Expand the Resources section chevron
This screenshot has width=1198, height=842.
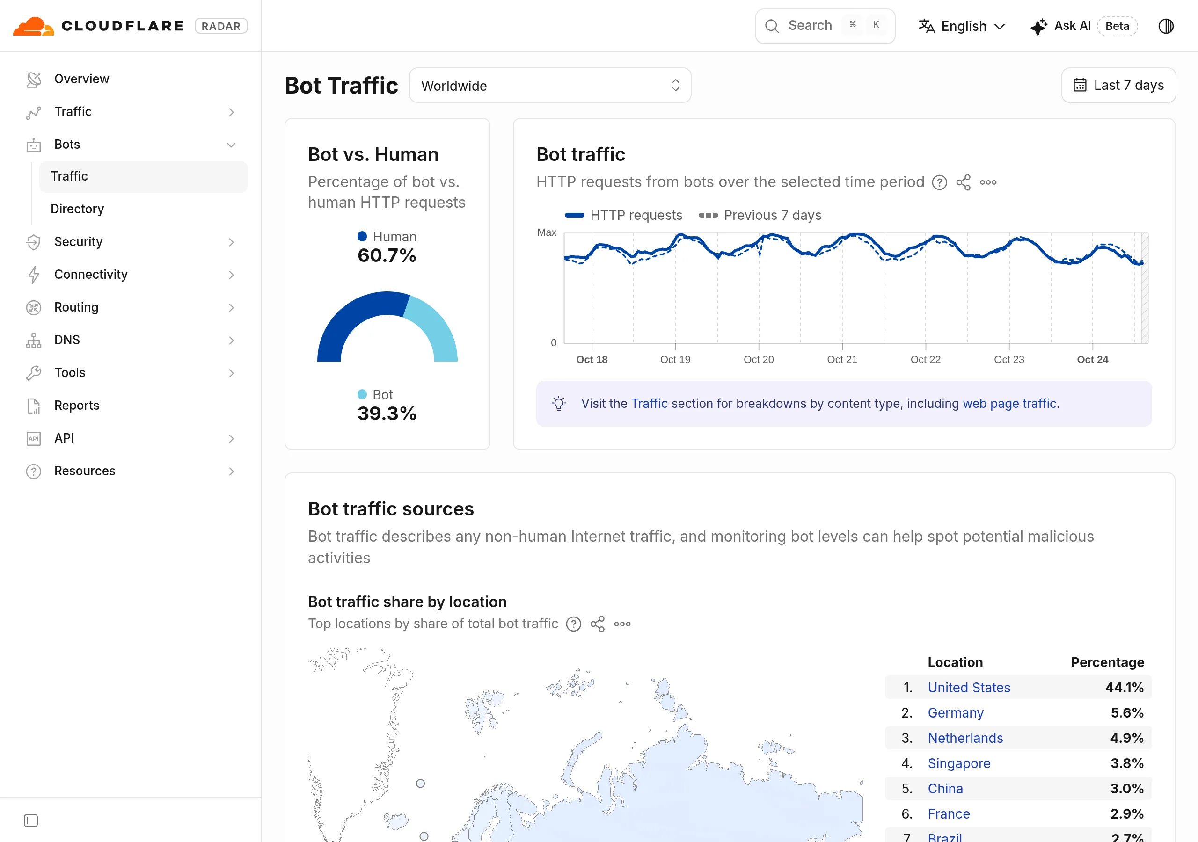coord(231,472)
